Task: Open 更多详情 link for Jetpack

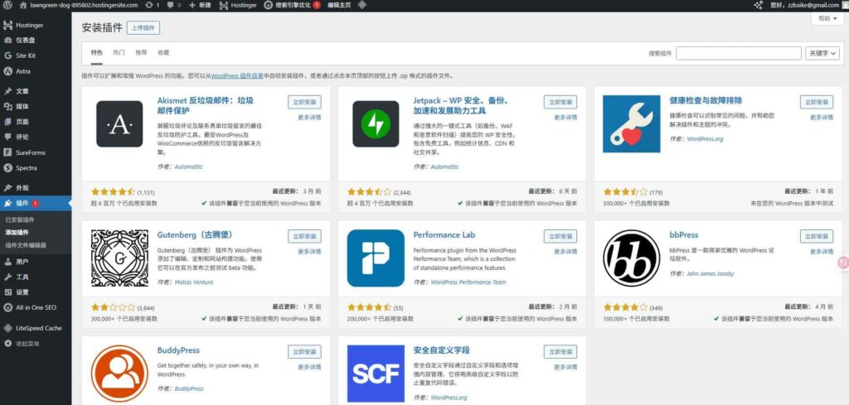Action: [x=565, y=118]
